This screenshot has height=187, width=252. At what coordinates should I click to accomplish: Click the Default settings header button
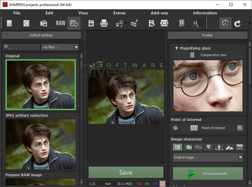point(41,35)
